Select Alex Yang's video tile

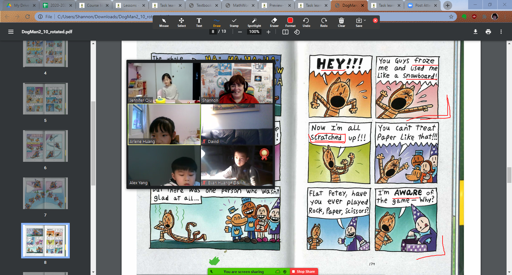pyautogui.click(x=164, y=166)
